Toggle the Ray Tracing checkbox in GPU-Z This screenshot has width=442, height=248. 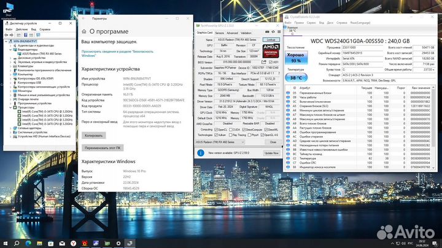click(231, 135)
